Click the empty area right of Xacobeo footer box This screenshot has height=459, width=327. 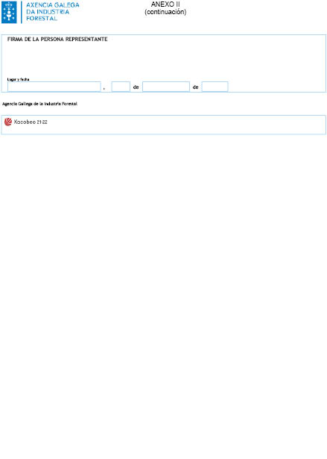click(x=187, y=125)
